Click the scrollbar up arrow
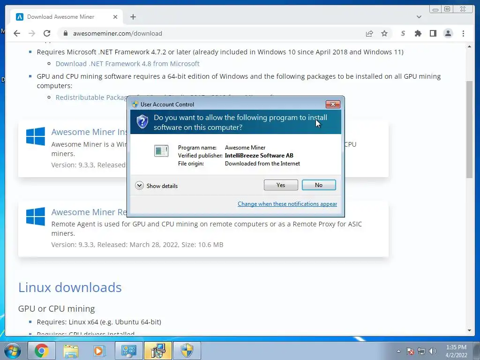Image resolution: width=480 pixels, height=360 pixels. pos(469,46)
